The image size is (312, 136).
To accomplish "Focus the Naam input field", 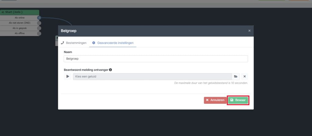I will click(156, 59).
